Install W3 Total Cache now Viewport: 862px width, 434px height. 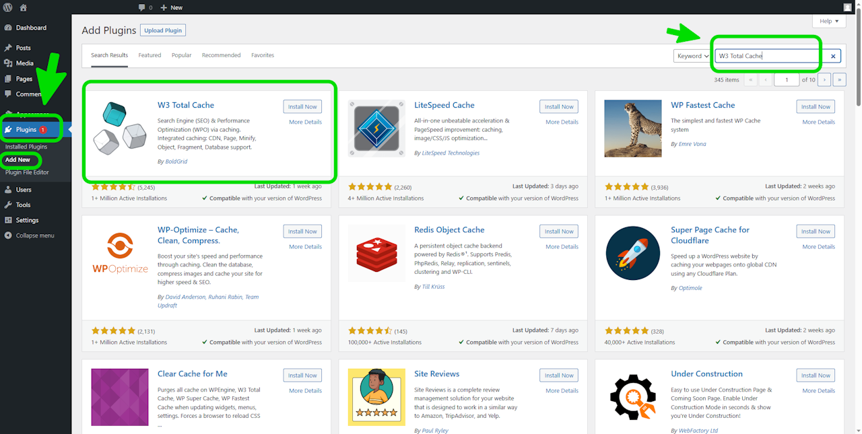[x=302, y=106]
